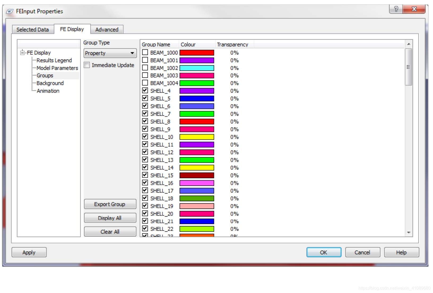Image resolution: width=433 pixels, height=293 pixels.
Task: Select Animation tree item
Action: [x=48, y=91]
